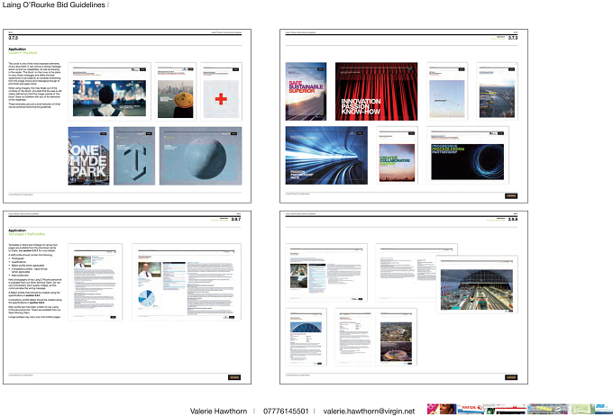Open the Progressive Process Driven Partnership cover

click(468, 155)
